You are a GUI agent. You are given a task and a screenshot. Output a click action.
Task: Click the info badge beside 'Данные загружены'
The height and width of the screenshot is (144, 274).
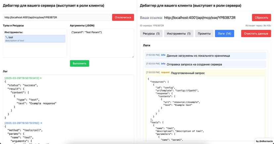coord(163,55)
